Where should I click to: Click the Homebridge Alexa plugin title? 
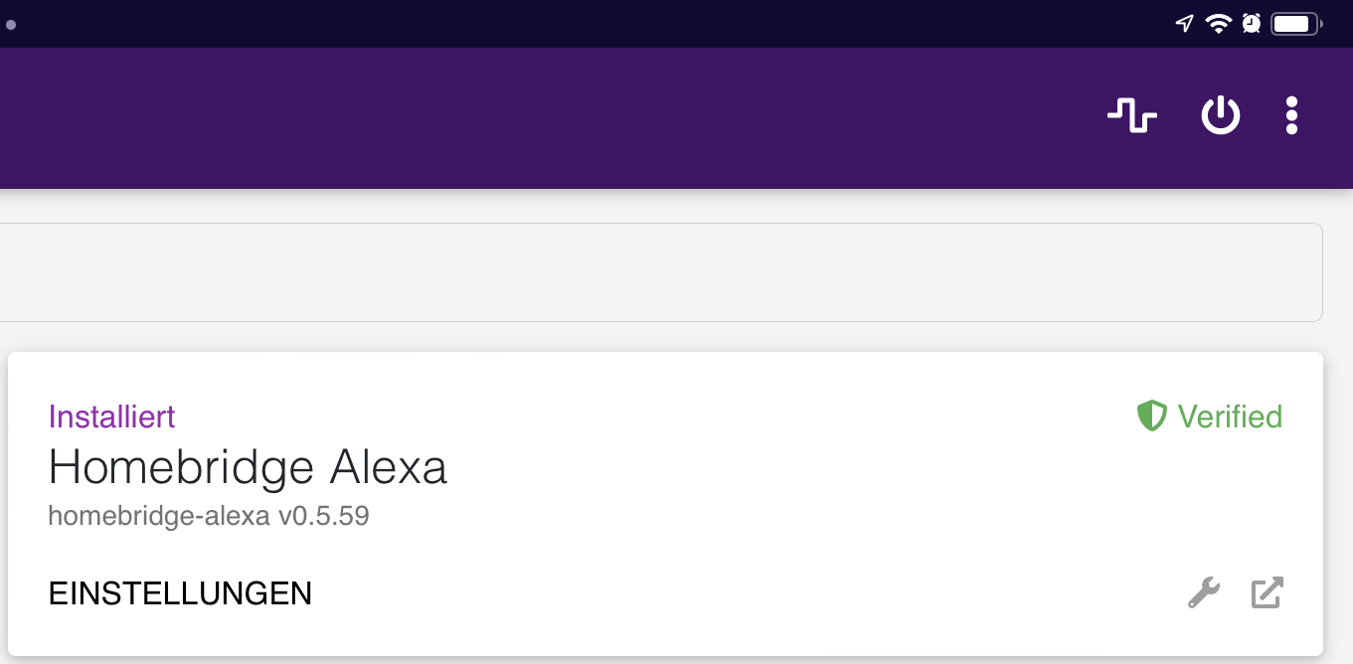point(248,467)
